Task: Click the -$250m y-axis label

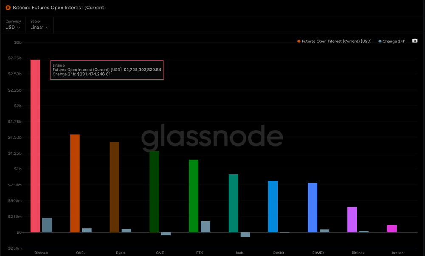Action: pos(14,248)
